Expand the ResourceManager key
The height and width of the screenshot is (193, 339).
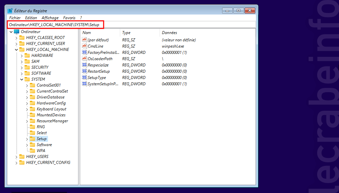(27, 121)
